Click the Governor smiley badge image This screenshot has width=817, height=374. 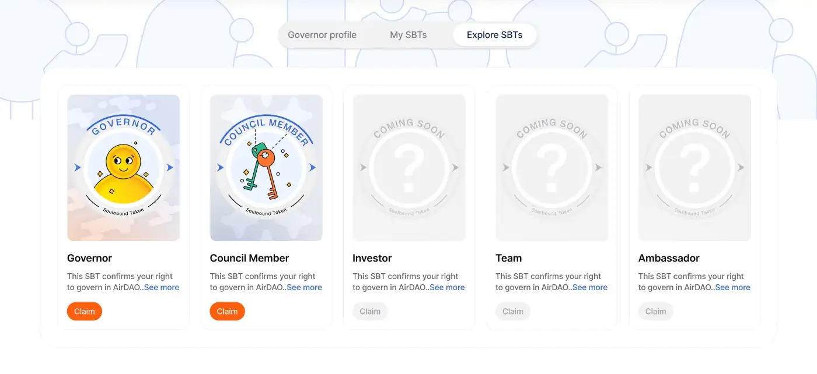(124, 168)
